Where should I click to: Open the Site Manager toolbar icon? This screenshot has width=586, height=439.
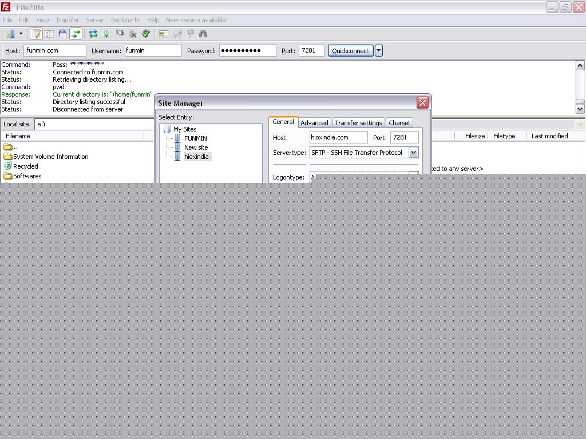point(10,34)
